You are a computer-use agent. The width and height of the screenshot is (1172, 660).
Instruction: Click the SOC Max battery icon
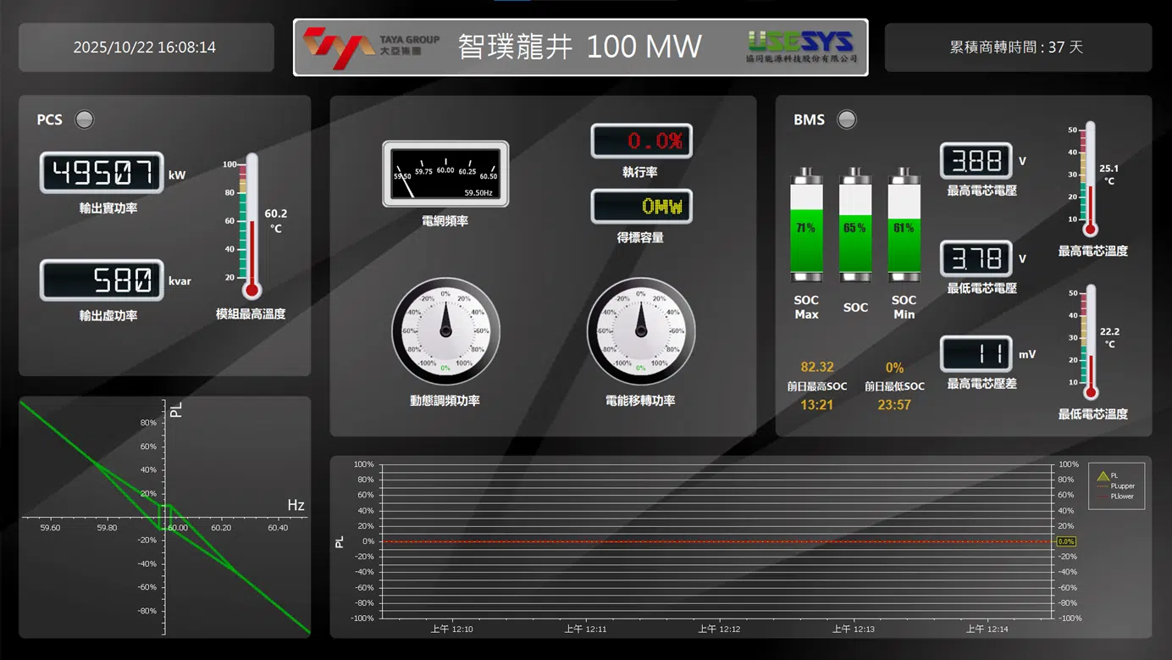[x=806, y=225]
